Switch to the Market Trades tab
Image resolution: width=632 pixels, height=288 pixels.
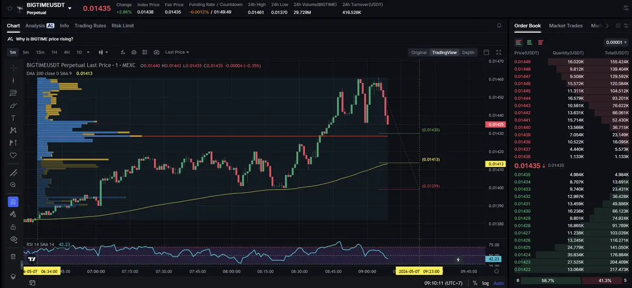click(566, 26)
